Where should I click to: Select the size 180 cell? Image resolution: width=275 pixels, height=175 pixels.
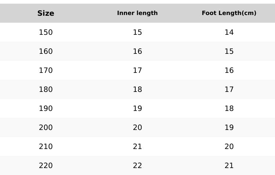(46, 89)
